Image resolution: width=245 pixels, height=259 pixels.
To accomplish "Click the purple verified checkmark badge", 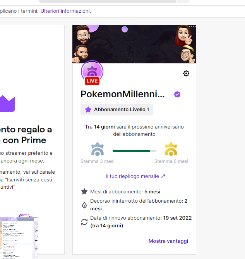I will tap(177, 94).
